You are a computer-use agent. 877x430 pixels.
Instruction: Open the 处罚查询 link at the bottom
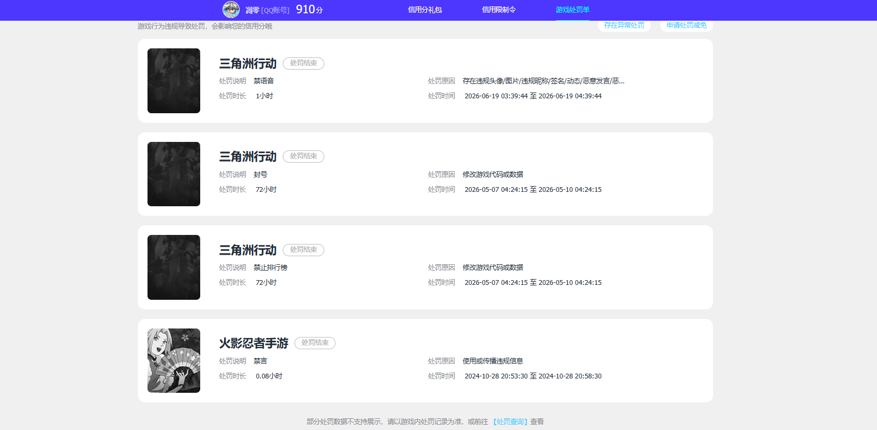coord(510,421)
